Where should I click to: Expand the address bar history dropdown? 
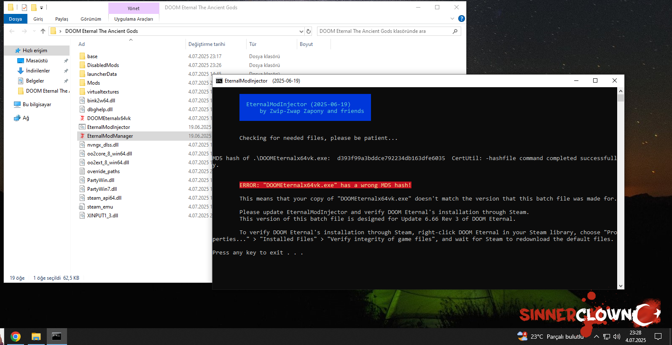pyautogui.click(x=301, y=31)
